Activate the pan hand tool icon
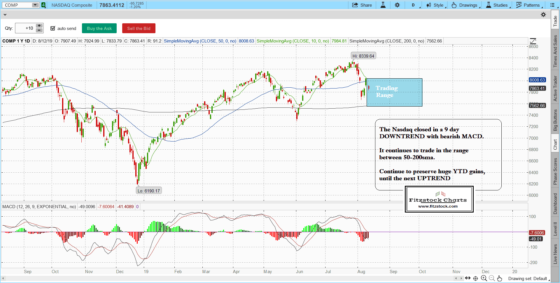This screenshot has width=560, height=283. (x=500, y=278)
